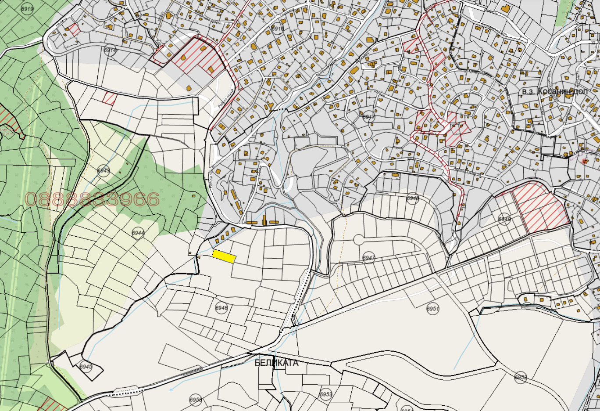
Task: Click the circled 6948 marker
Action: pos(412,198)
